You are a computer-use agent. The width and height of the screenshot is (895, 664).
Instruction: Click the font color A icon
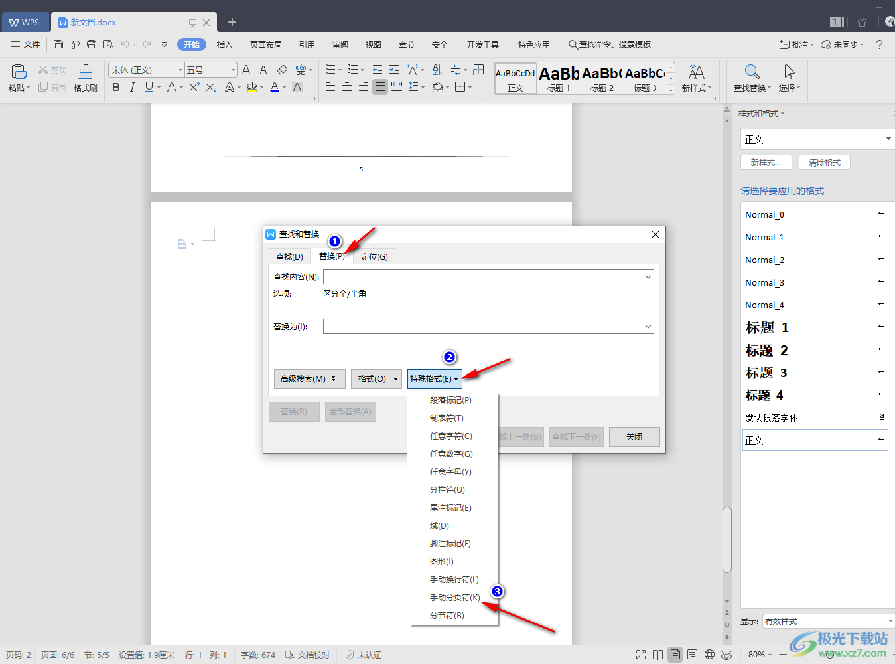275,87
